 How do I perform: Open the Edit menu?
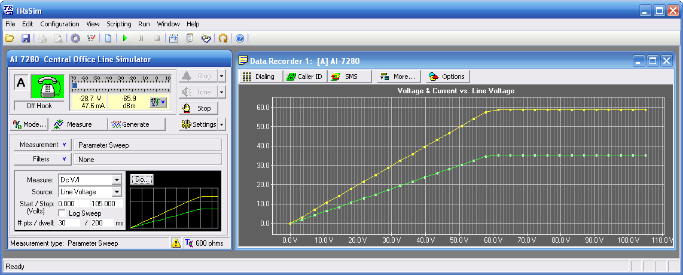[x=28, y=24]
